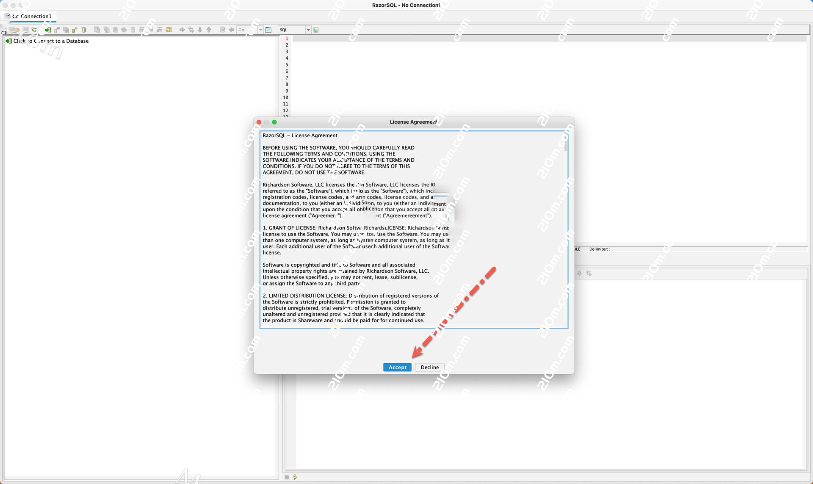This screenshot has height=484, width=813.
Task: Click to Connect to a Database item
Action: pyautogui.click(x=51, y=41)
